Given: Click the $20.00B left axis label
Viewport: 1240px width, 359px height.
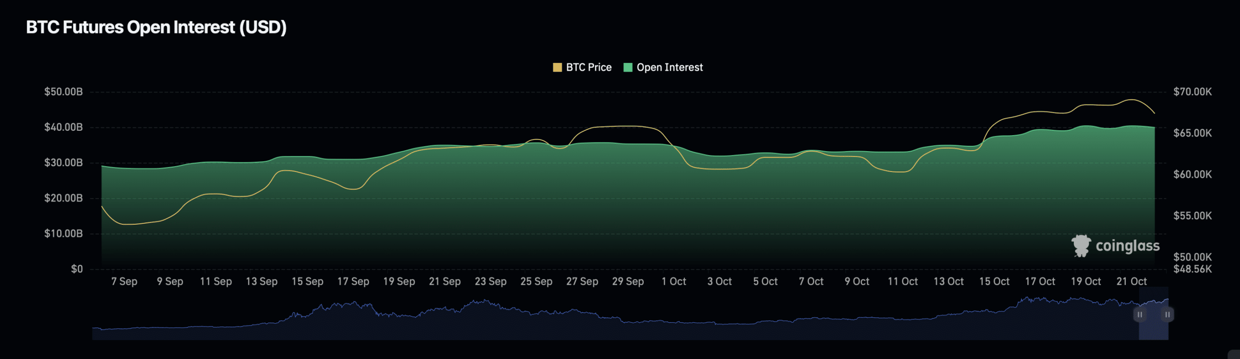Looking at the screenshot, I should click(63, 198).
